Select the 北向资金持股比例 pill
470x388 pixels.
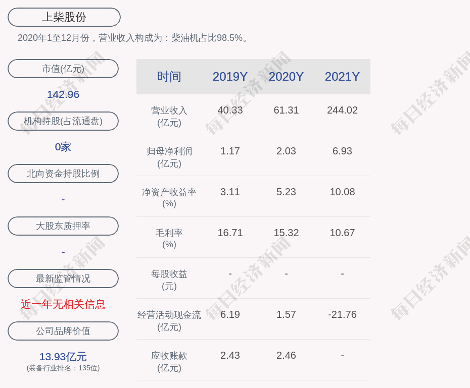[x=63, y=174]
